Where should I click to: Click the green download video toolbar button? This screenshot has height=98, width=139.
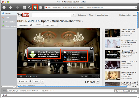[35, 7]
